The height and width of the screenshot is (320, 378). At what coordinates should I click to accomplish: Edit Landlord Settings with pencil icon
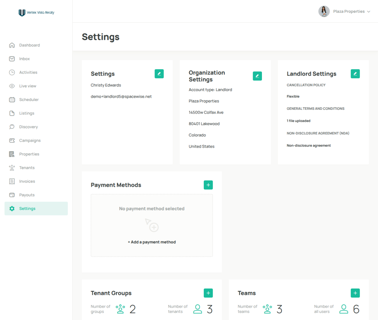coord(355,74)
